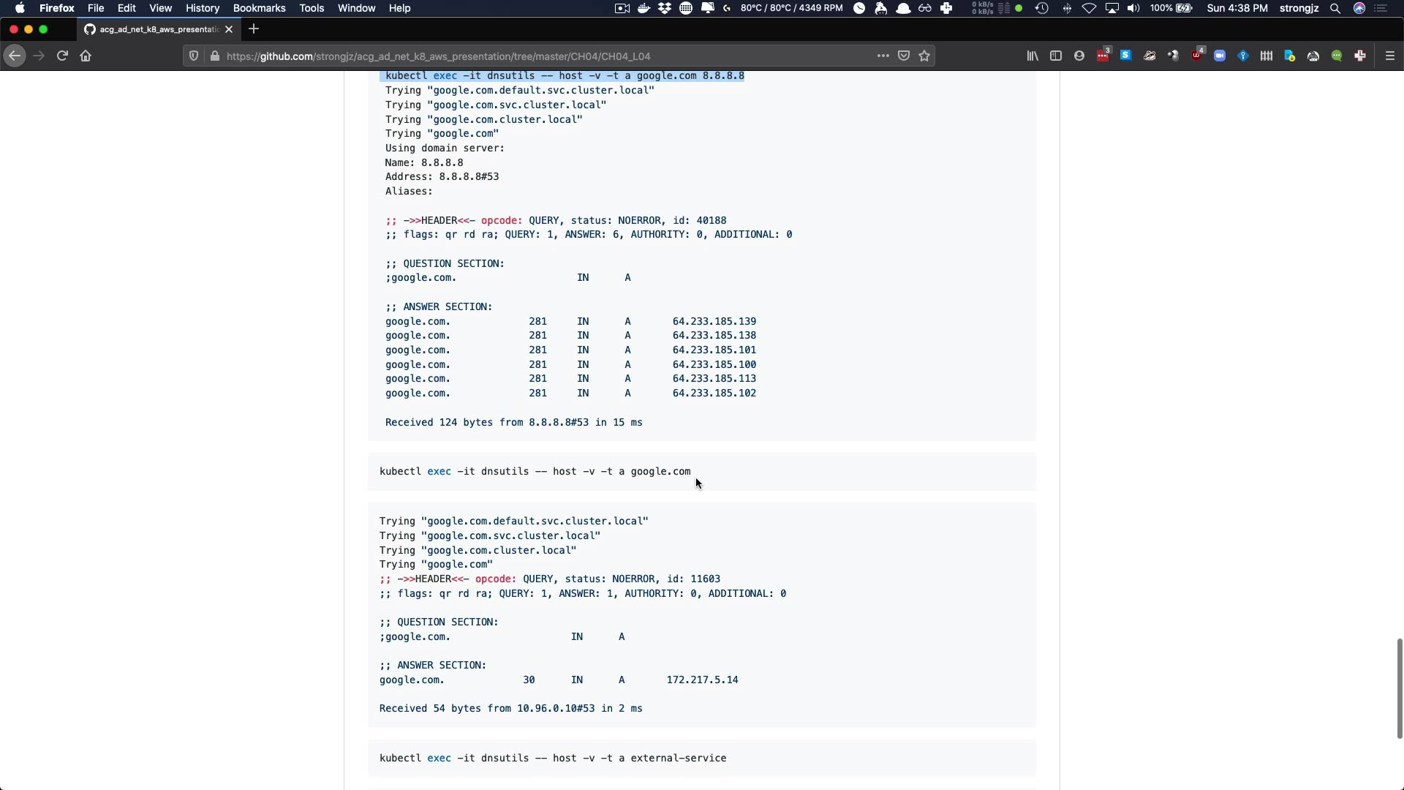Open a new tab with plus button

click(x=254, y=29)
